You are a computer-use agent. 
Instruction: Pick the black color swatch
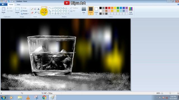100,8
